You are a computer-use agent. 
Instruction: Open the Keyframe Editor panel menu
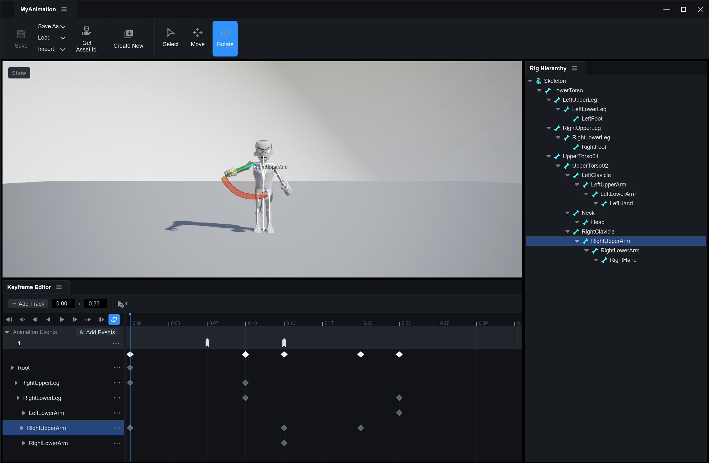pyautogui.click(x=59, y=287)
